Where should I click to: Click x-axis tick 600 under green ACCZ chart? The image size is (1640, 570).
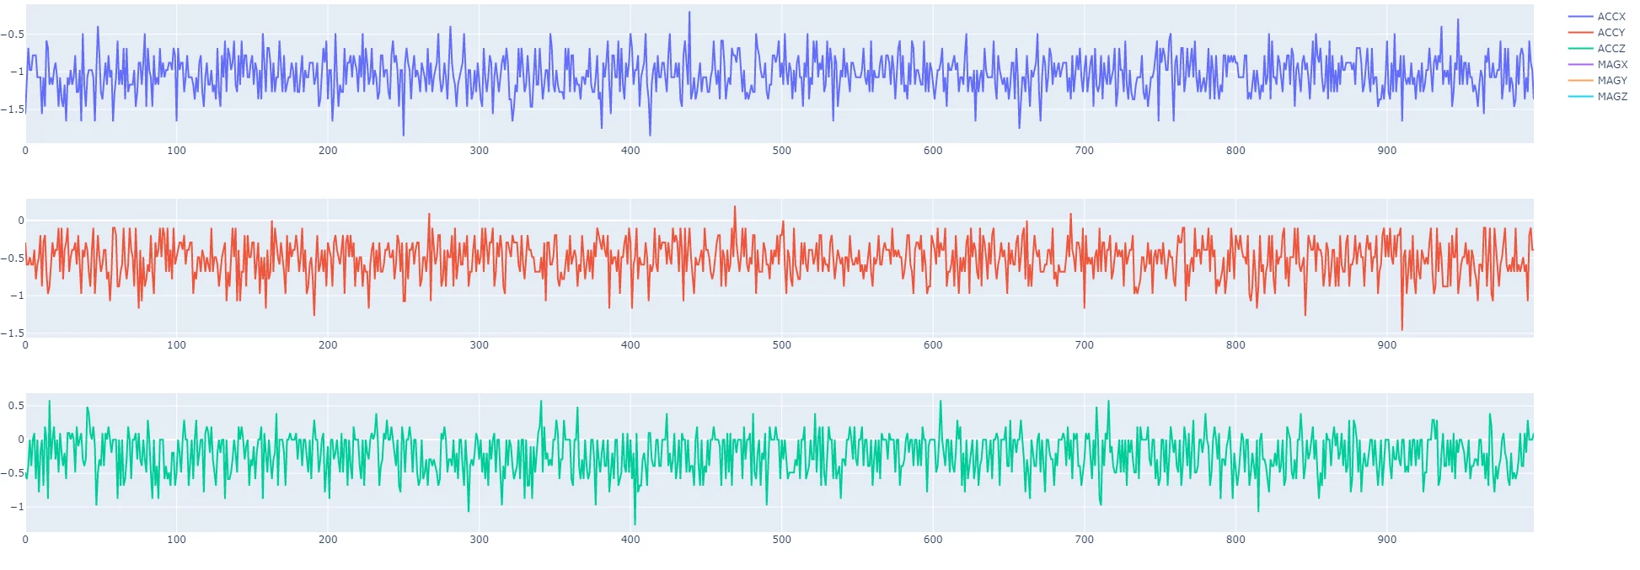click(933, 540)
